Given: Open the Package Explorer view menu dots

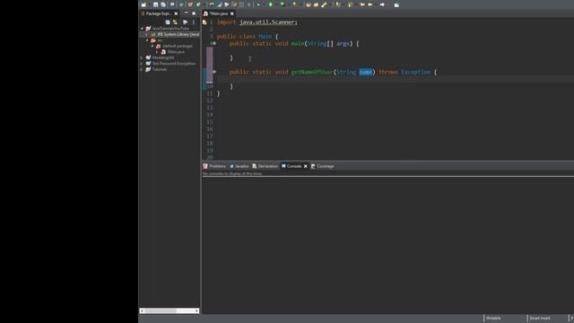Looking at the screenshot, I should [194, 22].
